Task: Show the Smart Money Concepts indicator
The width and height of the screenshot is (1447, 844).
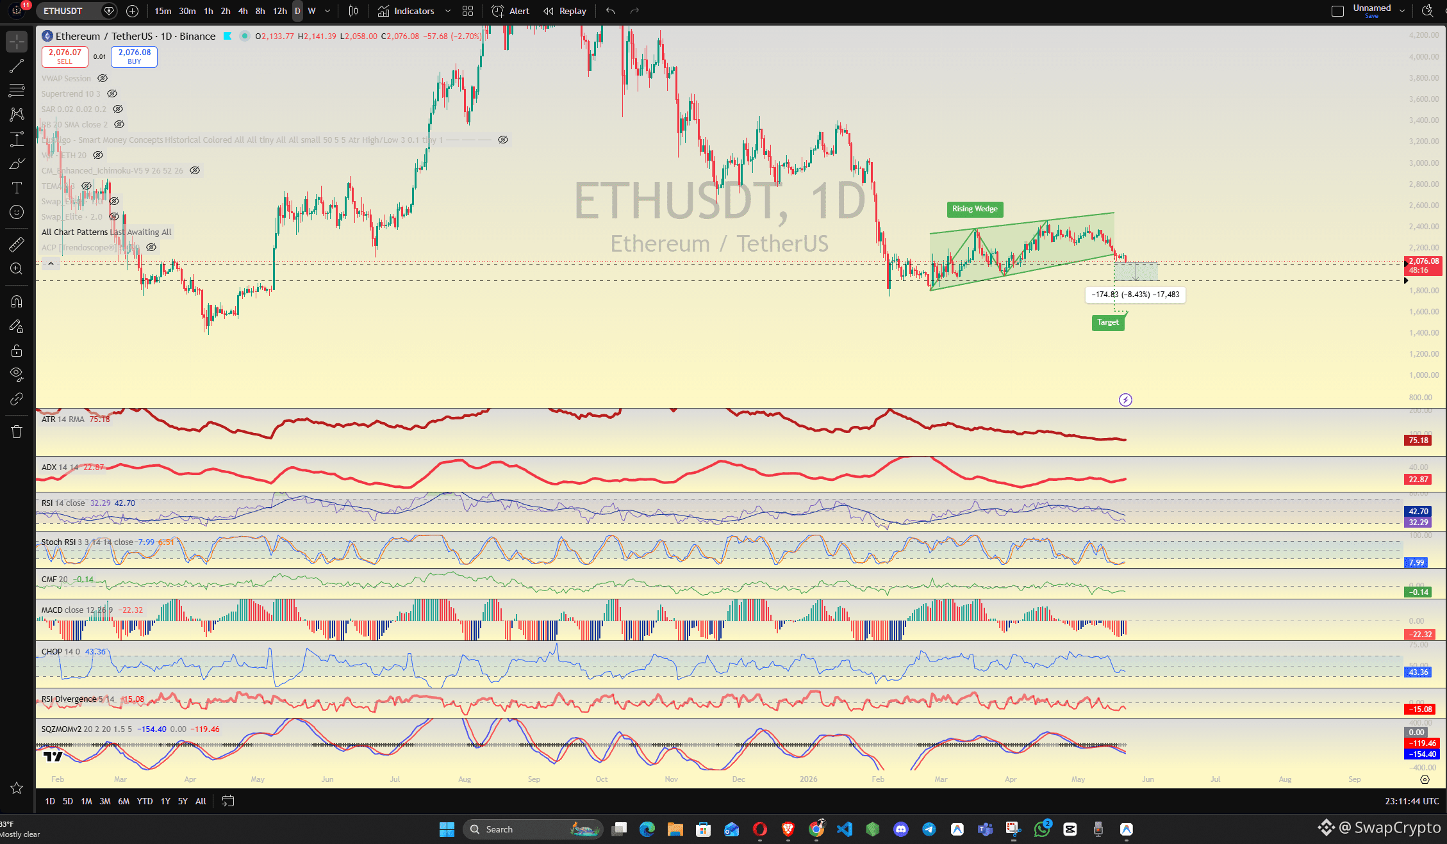Action: coord(503,140)
